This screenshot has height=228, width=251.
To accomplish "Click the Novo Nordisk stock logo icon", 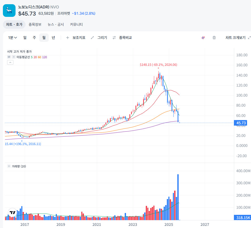I will click(9, 10).
